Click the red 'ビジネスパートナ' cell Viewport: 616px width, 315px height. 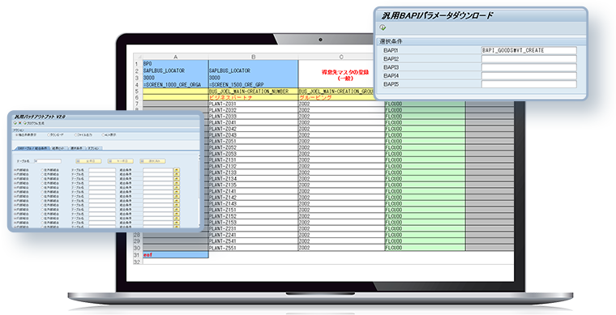pos(254,98)
